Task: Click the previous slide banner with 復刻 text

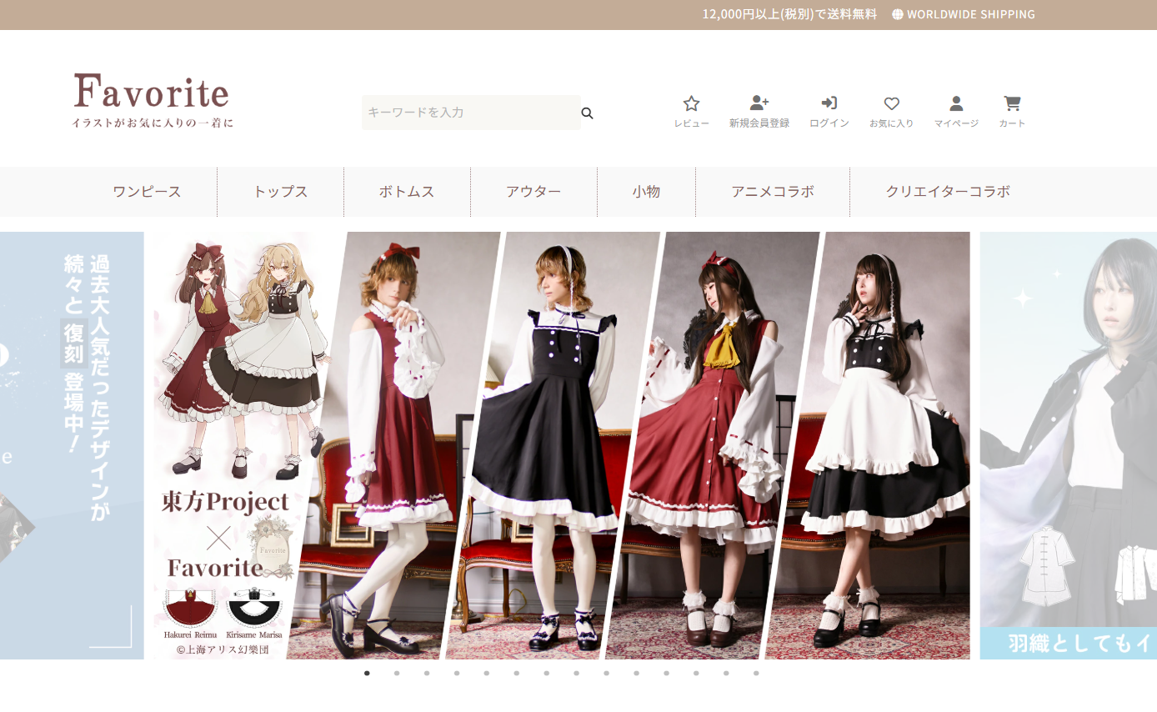Action: pos(72,445)
